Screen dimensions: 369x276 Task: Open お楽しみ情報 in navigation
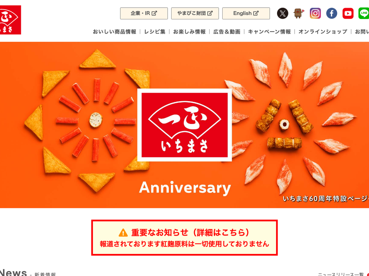click(189, 32)
